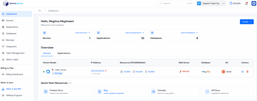The width and height of the screenshot is (257, 101).
Task: Open Databases in the sidebar
Action: pyautogui.click(x=11, y=33)
